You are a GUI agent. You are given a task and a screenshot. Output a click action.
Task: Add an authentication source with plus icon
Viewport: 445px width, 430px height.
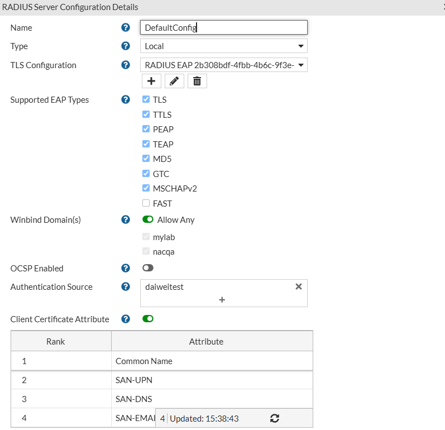point(222,300)
